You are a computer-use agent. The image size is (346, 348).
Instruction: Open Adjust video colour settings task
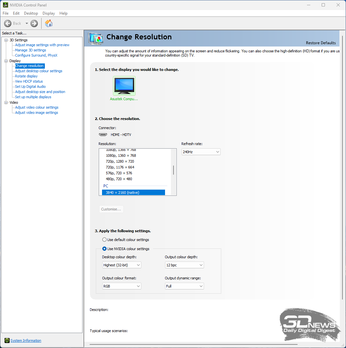(37, 107)
